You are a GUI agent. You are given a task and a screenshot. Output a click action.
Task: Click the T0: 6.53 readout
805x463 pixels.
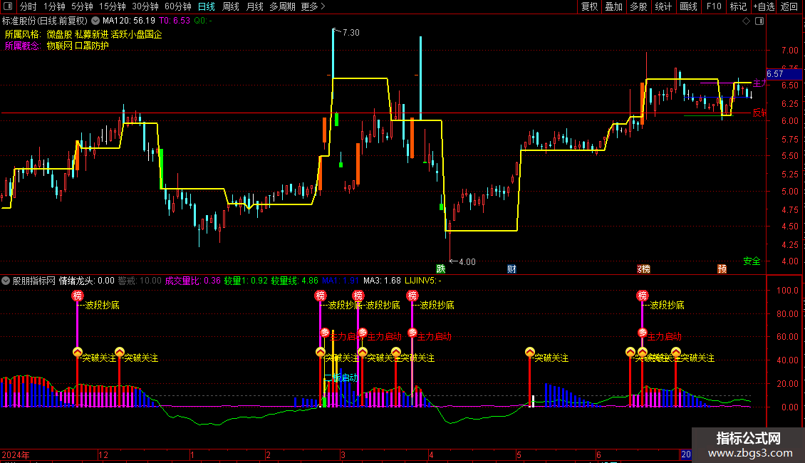(x=175, y=21)
